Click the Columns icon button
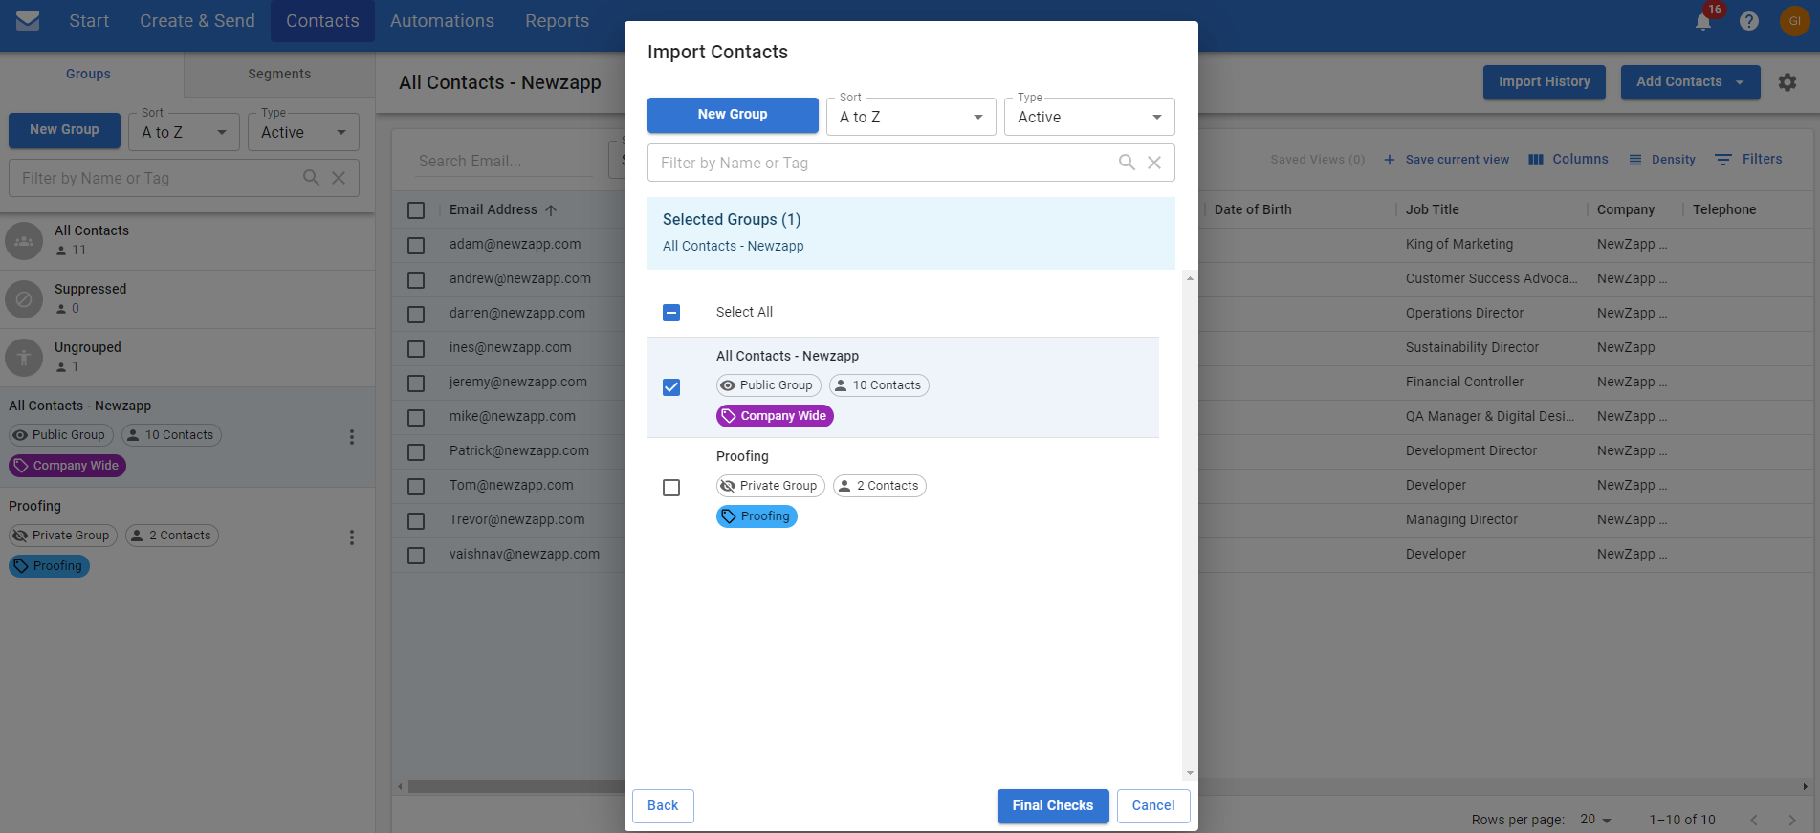This screenshot has height=833, width=1820. click(1568, 160)
